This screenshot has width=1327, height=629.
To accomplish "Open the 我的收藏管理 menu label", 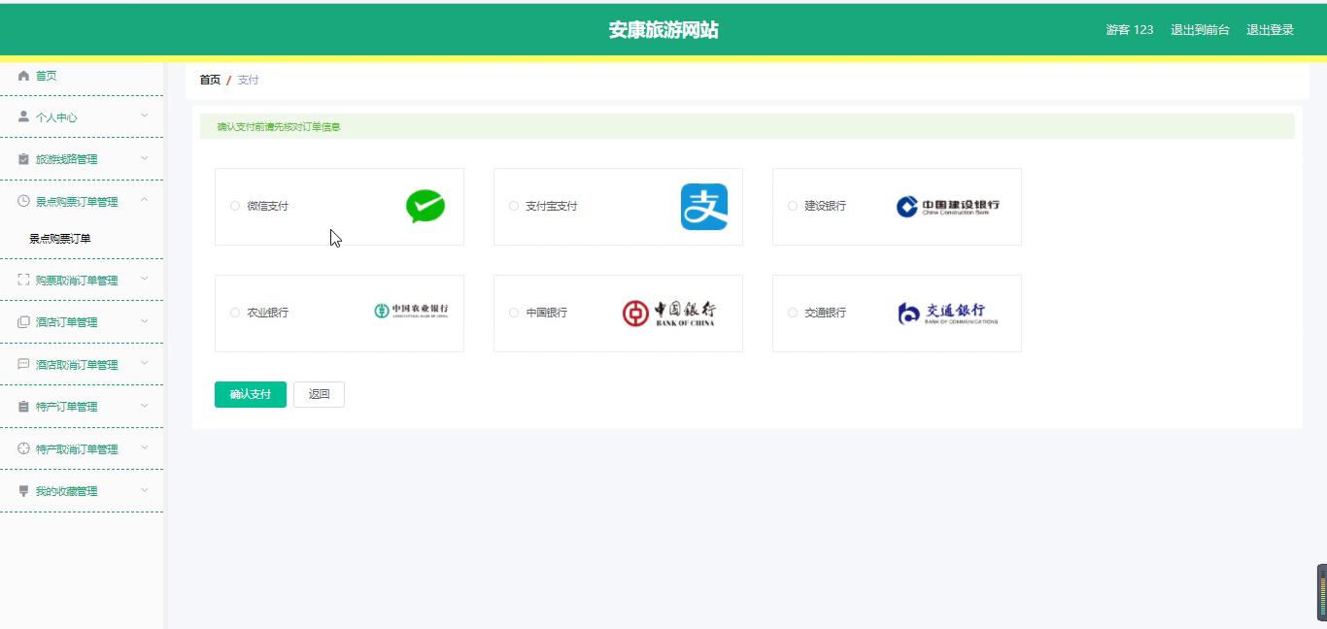I will (67, 491).
